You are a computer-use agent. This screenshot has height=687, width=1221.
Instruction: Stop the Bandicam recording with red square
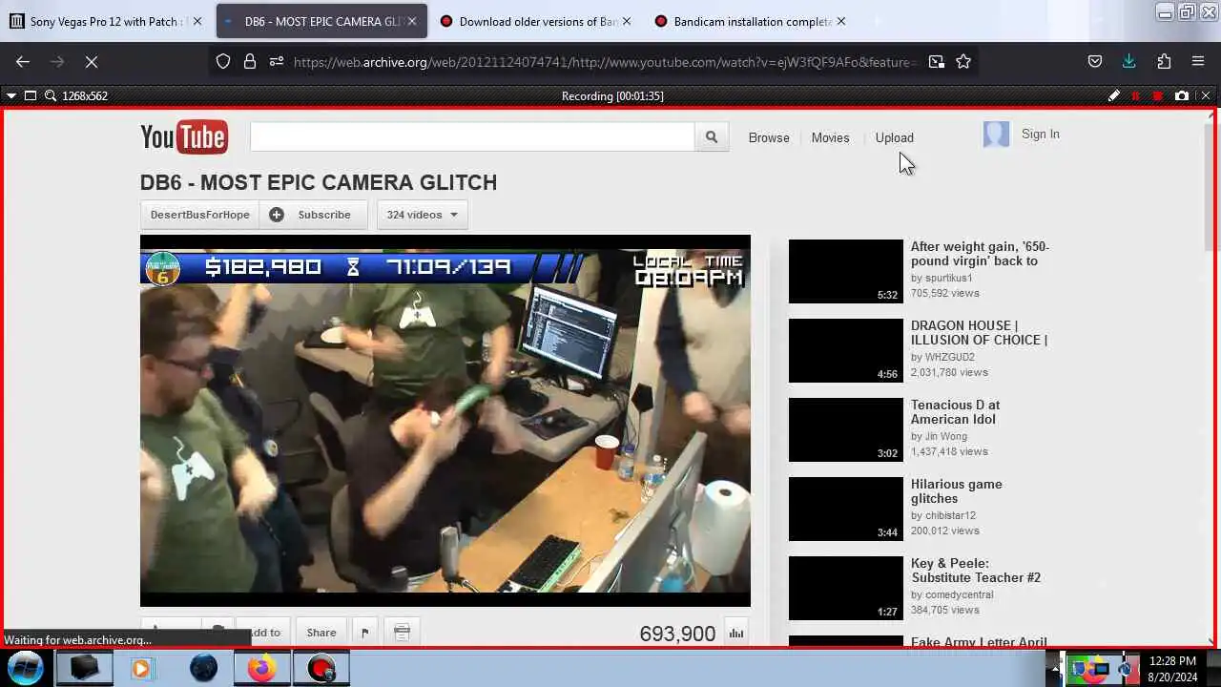click(1158, 95)
